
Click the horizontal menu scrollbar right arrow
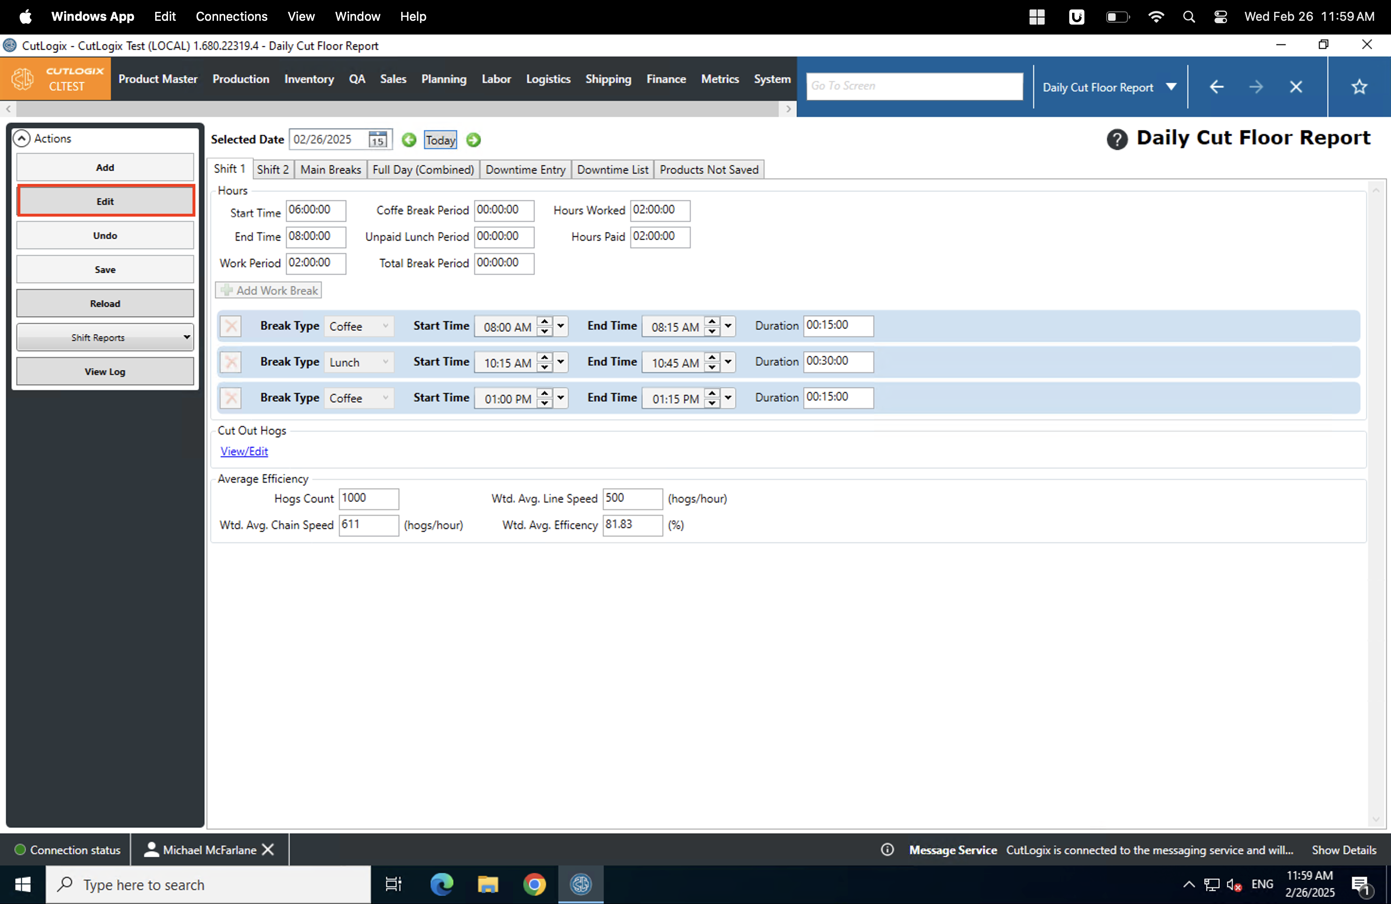point(788,109)
